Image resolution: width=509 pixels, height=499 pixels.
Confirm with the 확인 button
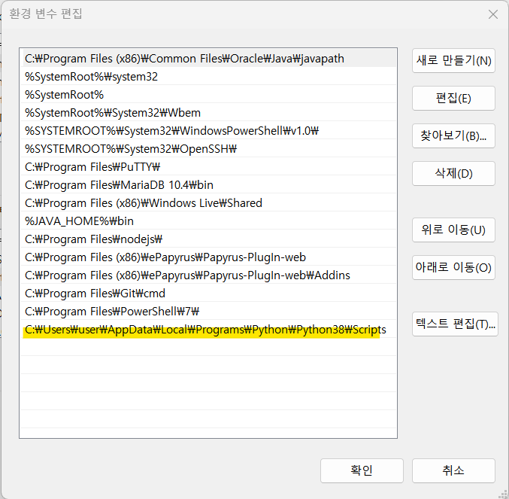362,470
